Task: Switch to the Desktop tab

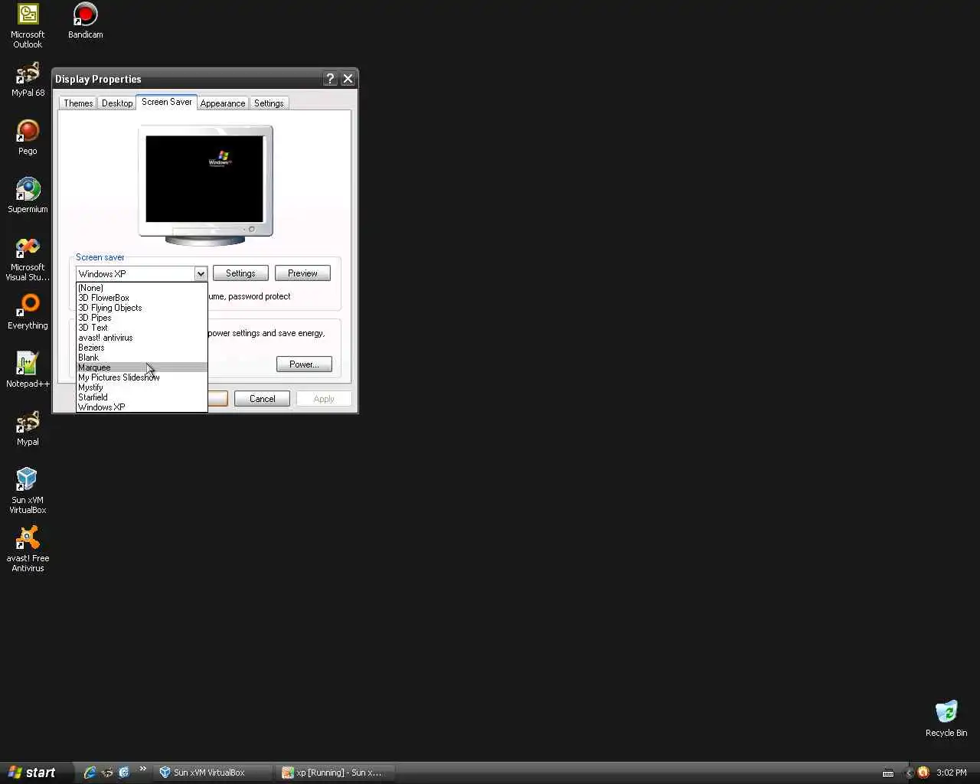Action: click(117, 103)
